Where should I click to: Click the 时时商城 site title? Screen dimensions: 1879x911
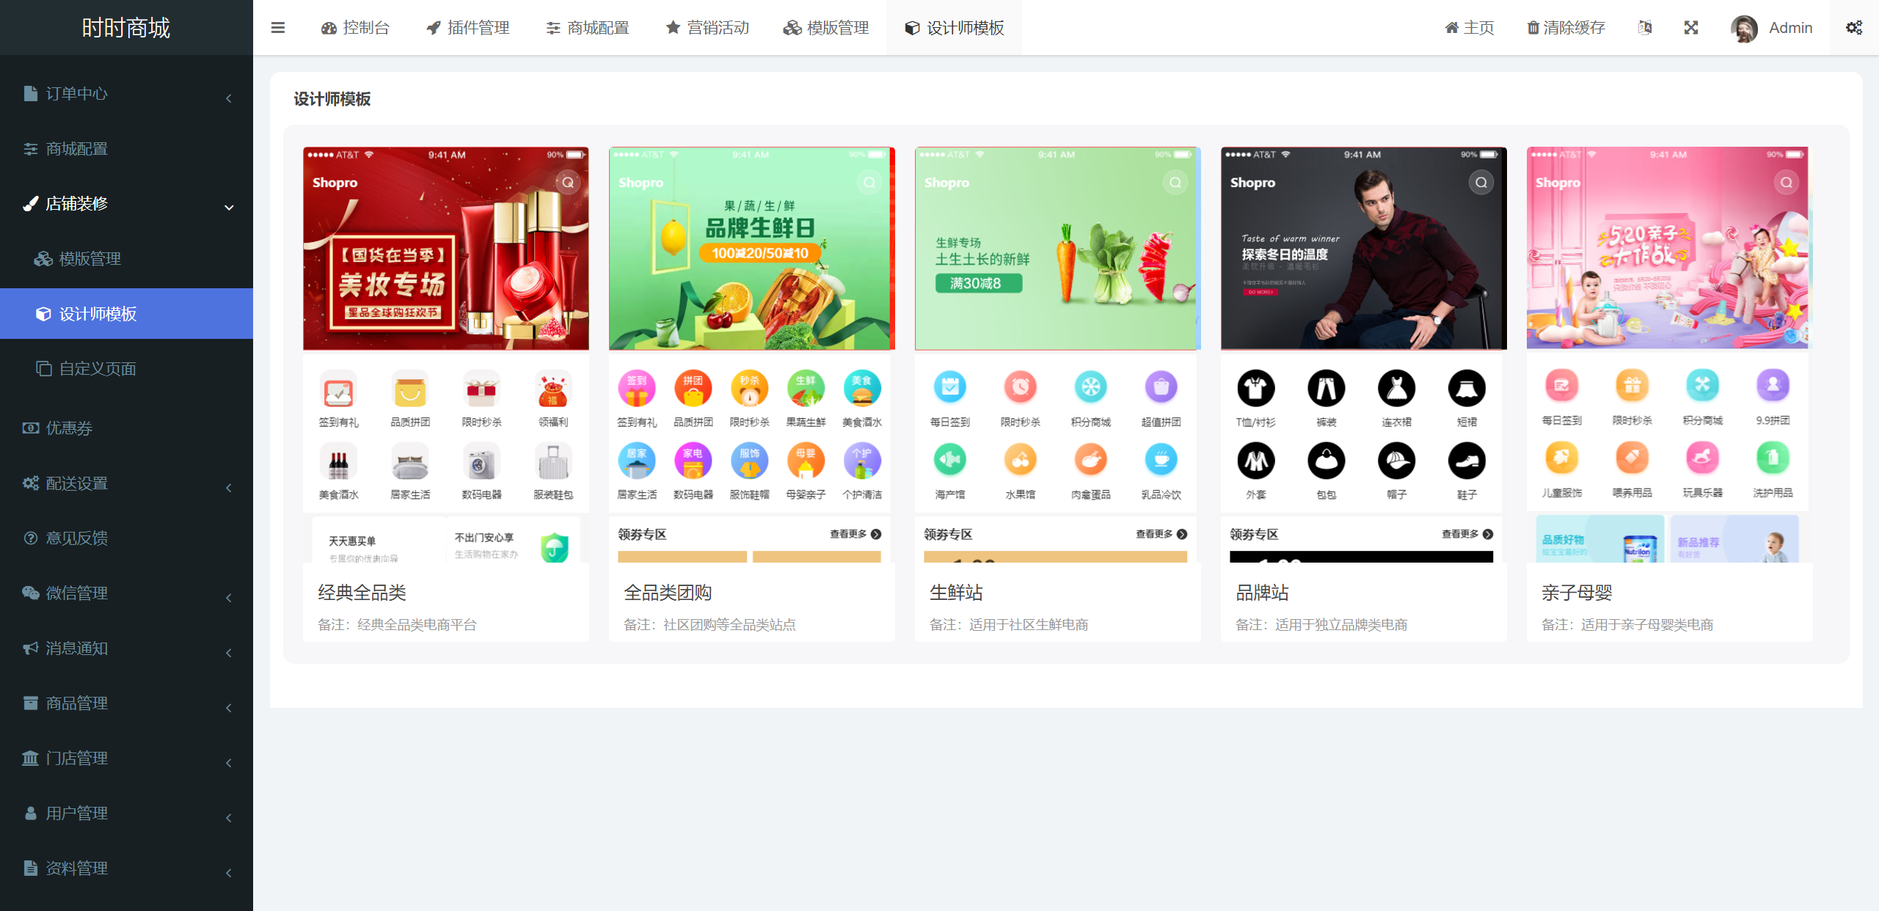[x=126, y=28]
